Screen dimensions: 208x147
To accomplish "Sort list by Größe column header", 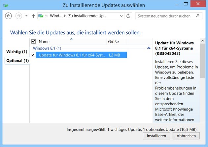I will [x=113, y=42].
